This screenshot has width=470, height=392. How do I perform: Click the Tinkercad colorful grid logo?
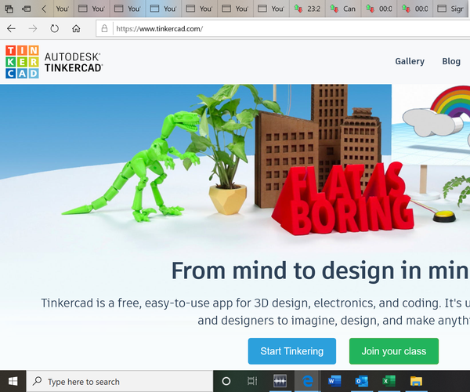[22, 62]
